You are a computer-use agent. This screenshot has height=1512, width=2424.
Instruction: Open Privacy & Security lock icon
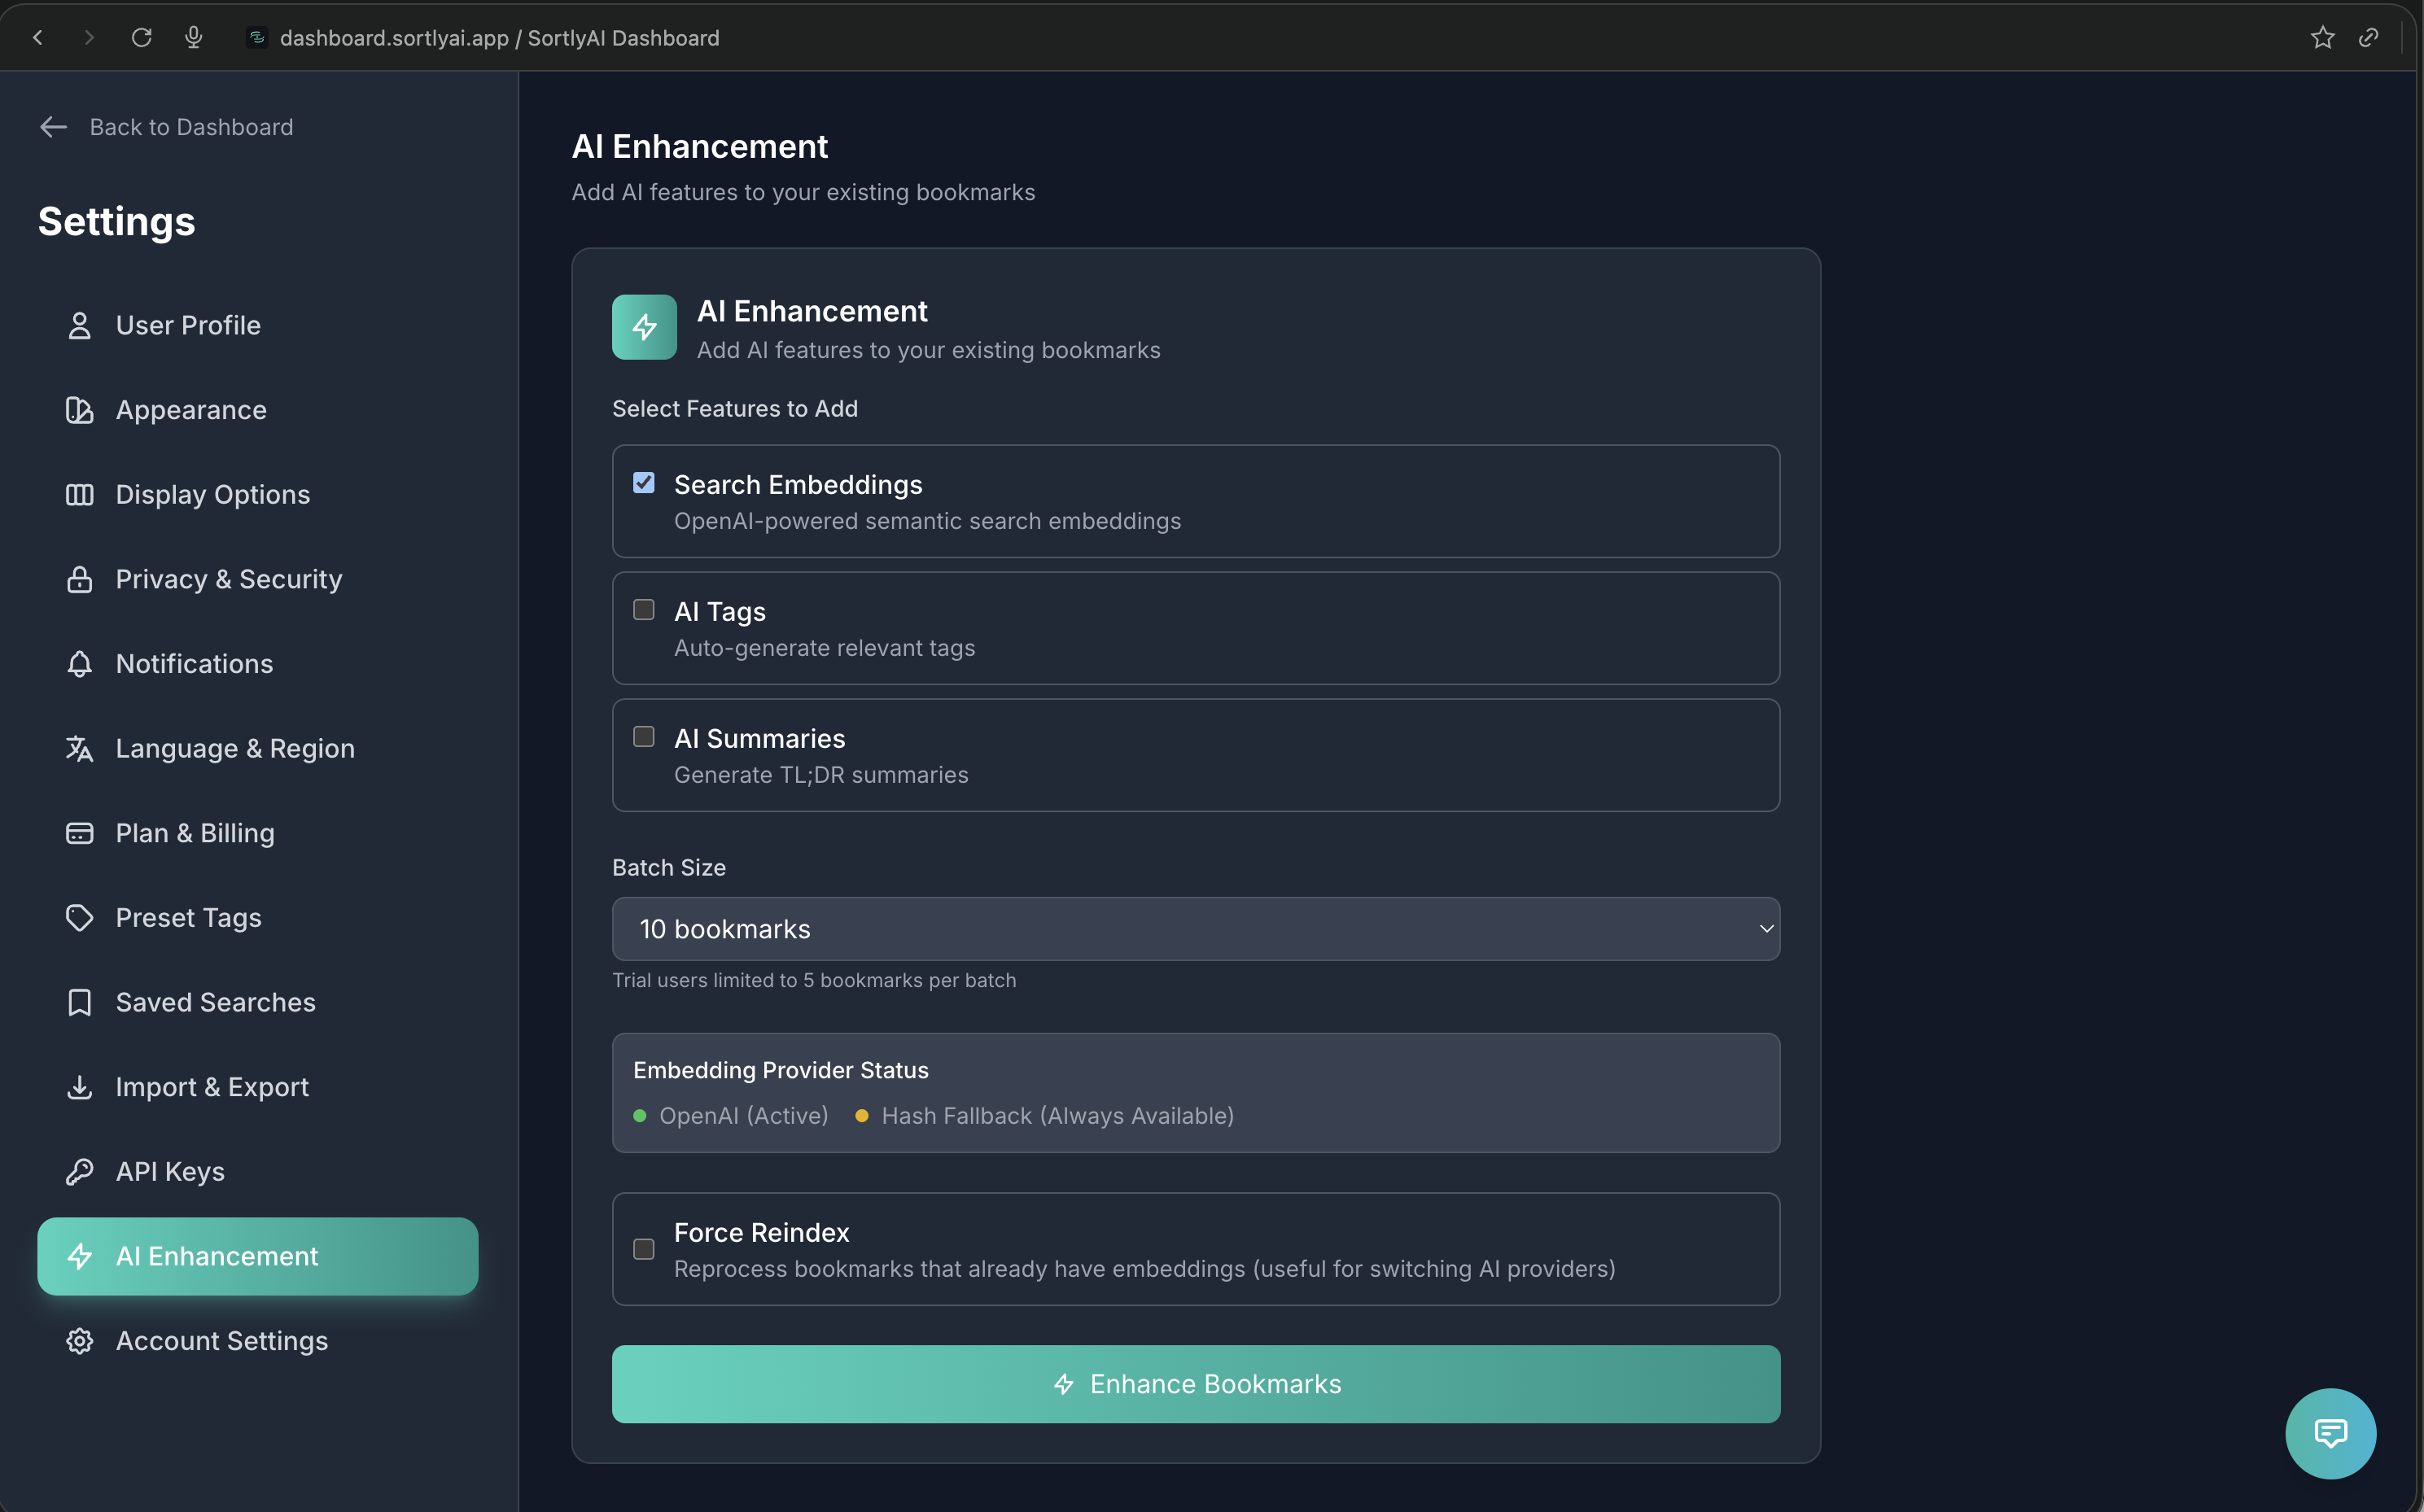80,579
